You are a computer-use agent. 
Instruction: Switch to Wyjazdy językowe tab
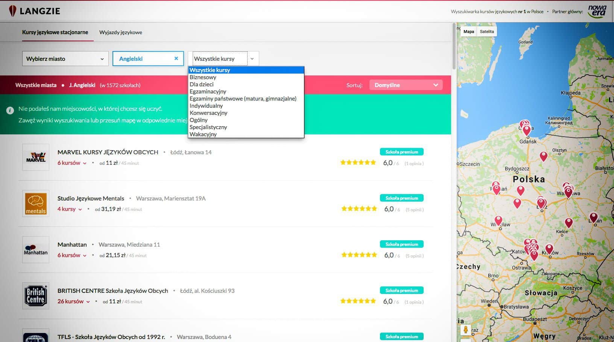pos(121,32)
